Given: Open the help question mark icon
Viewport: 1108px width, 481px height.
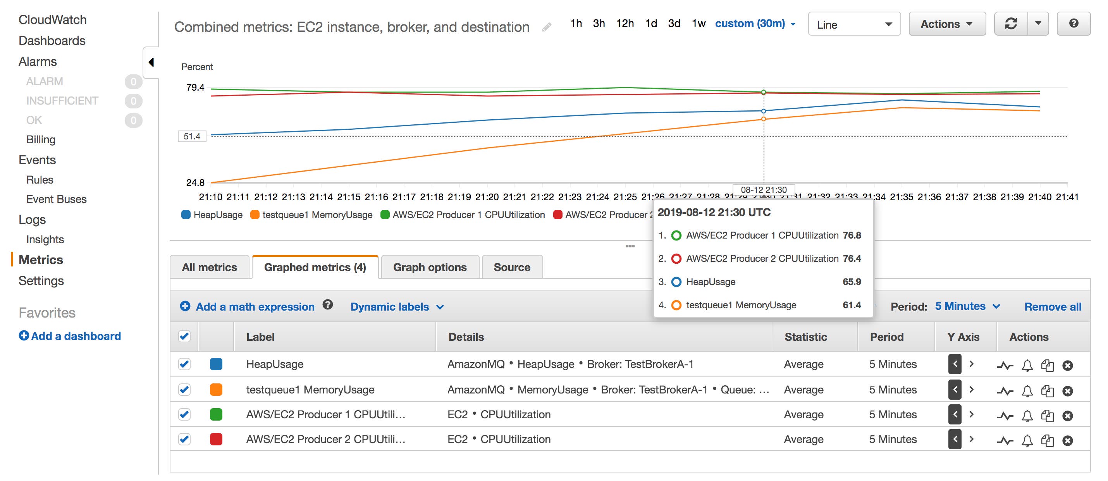Looking at the screenshot, I should coord(1074,24).
